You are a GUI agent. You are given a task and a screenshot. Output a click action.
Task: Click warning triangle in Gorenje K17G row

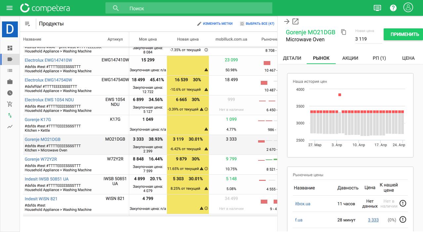pyautogui.click(x=206, y=129)
